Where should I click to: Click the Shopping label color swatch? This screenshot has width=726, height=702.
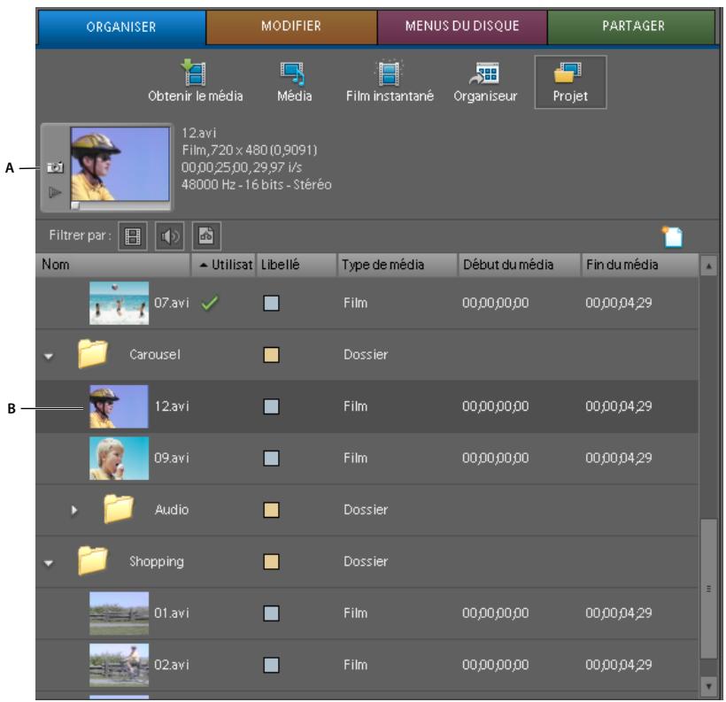[271, 562]
